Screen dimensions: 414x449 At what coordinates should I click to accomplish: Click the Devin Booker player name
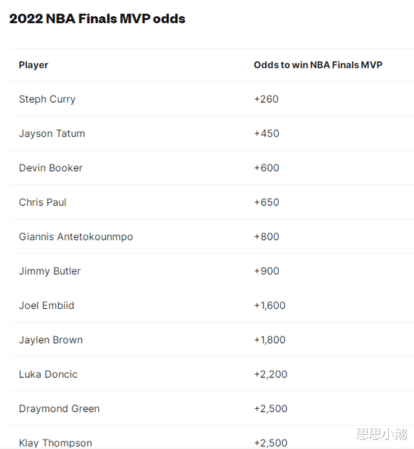click(50, 168)
